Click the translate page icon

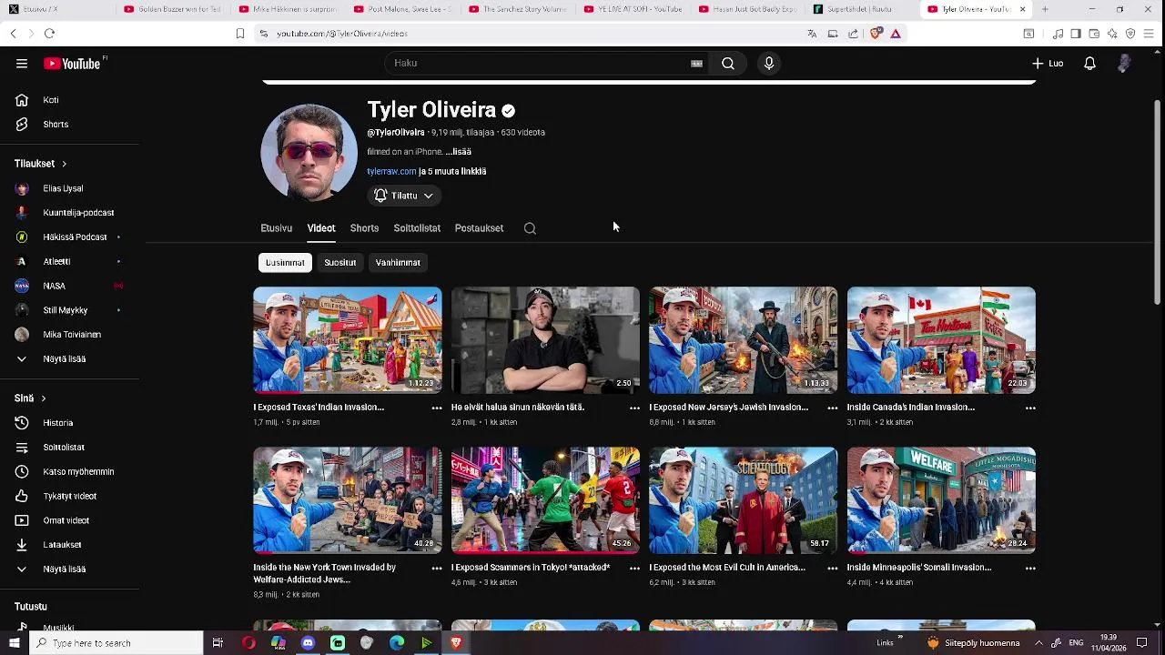pyautogui.click(x=812, y=34)
